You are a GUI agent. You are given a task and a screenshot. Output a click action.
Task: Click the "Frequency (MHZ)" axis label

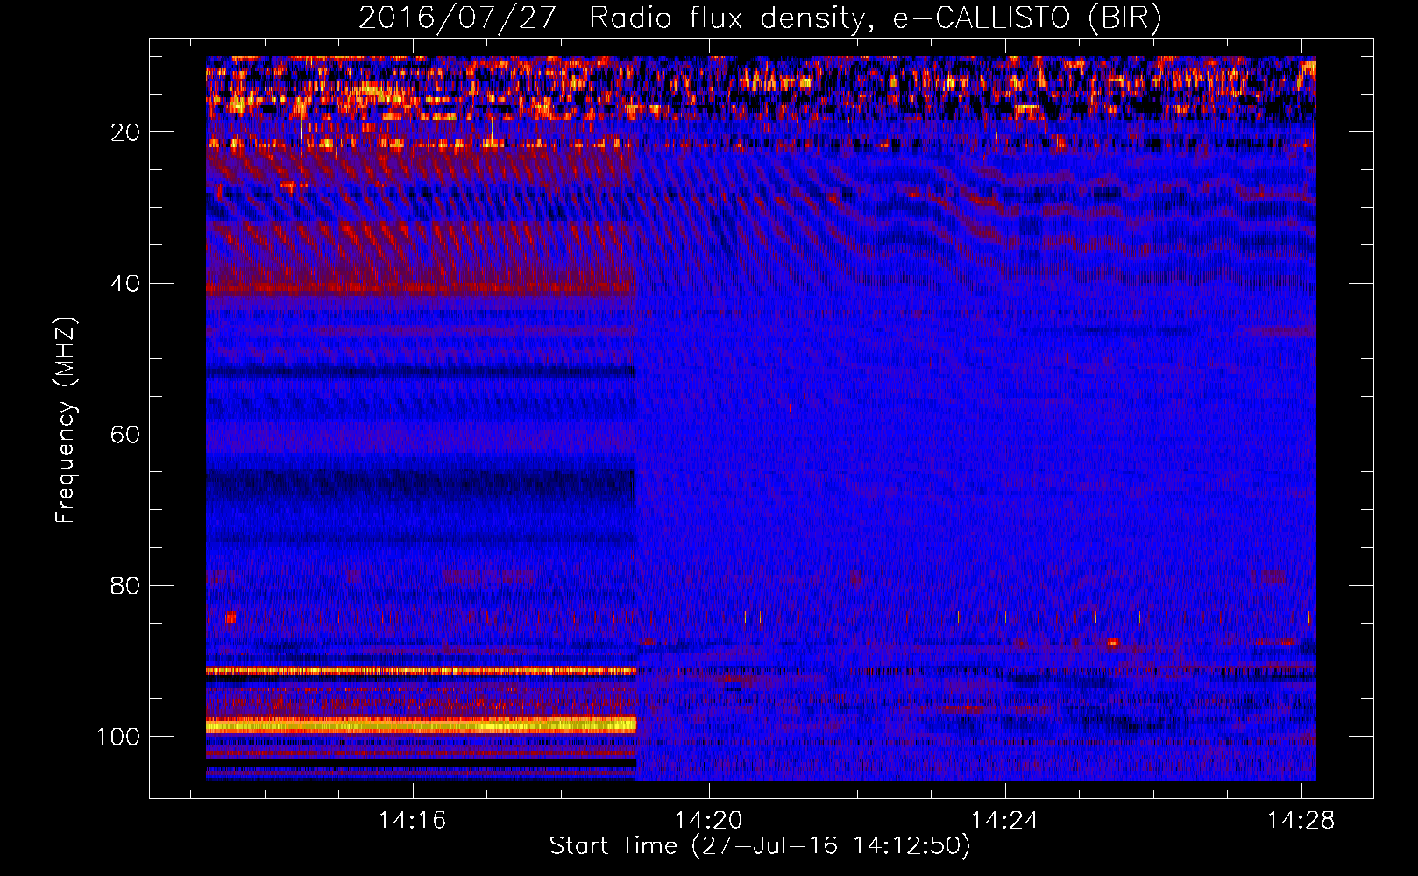click(x=66, y=420)
